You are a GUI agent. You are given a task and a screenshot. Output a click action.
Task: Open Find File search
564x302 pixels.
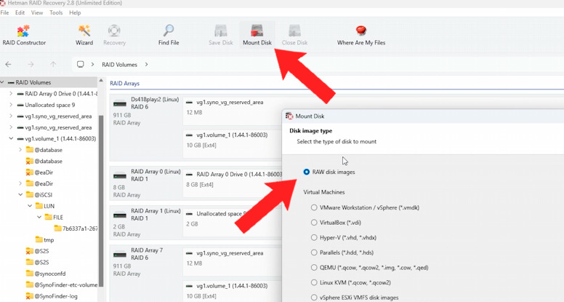[x=169, y=35]
